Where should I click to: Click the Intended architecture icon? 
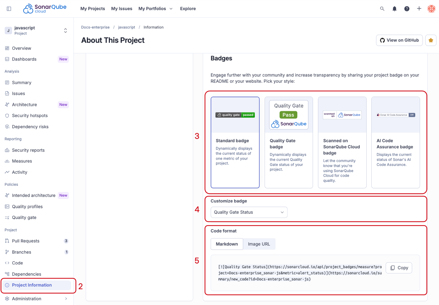(x=7, y=195)
